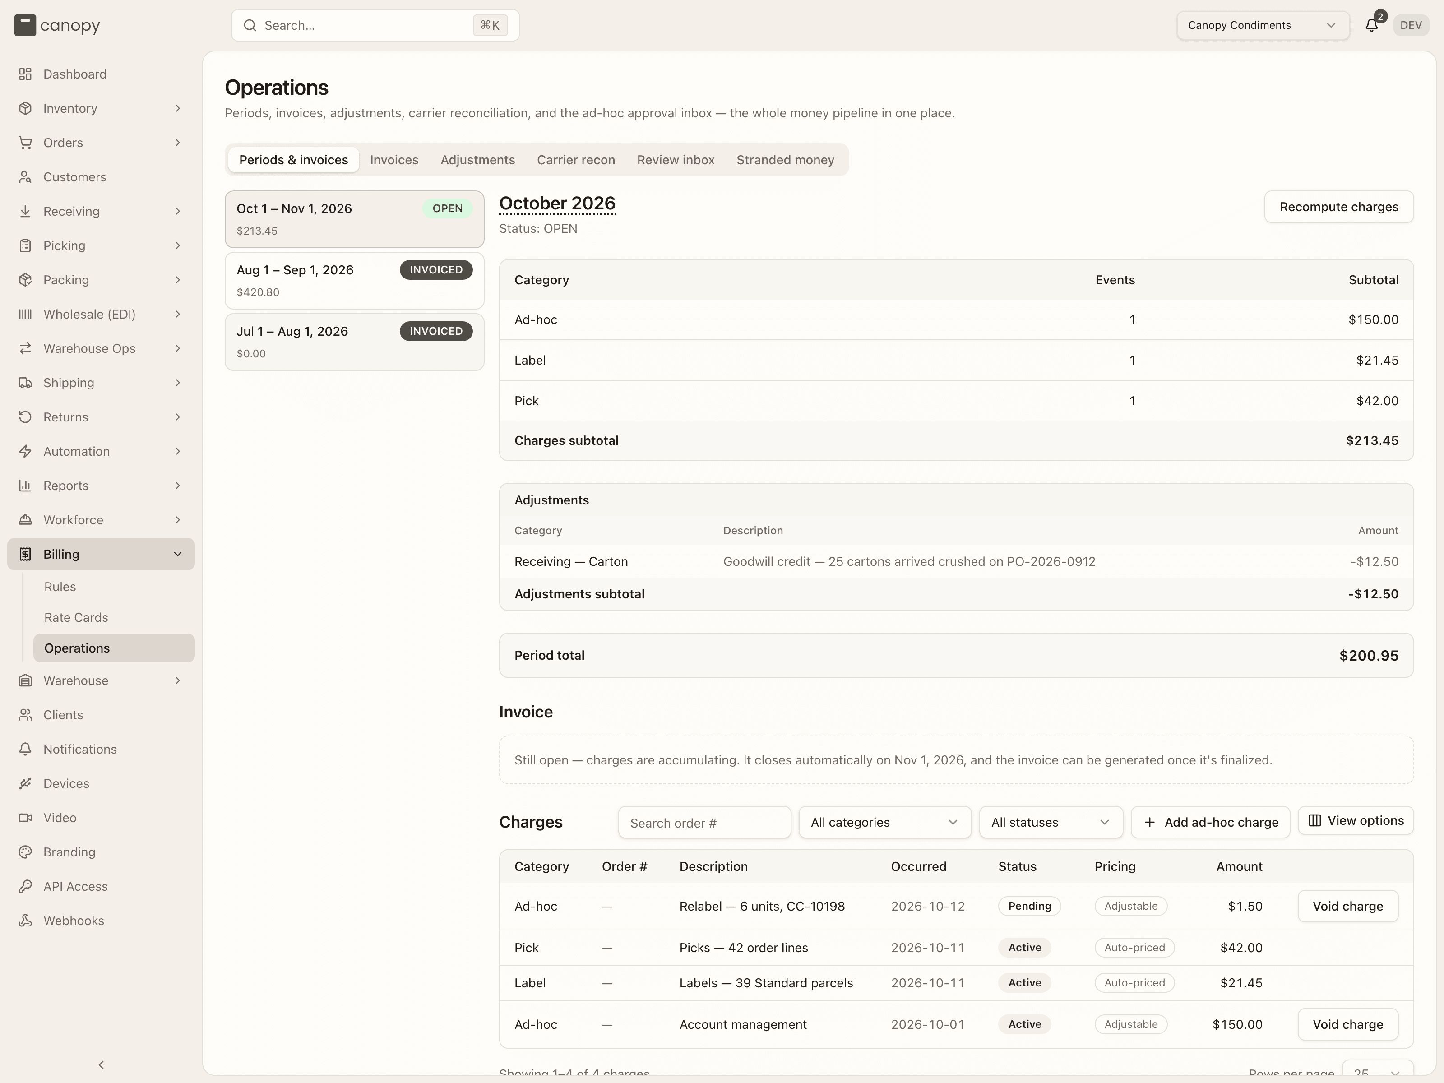This screenshot has width=1444, height=1083.
Task: Open the Review inbox tab
Action: coord(676,160)
